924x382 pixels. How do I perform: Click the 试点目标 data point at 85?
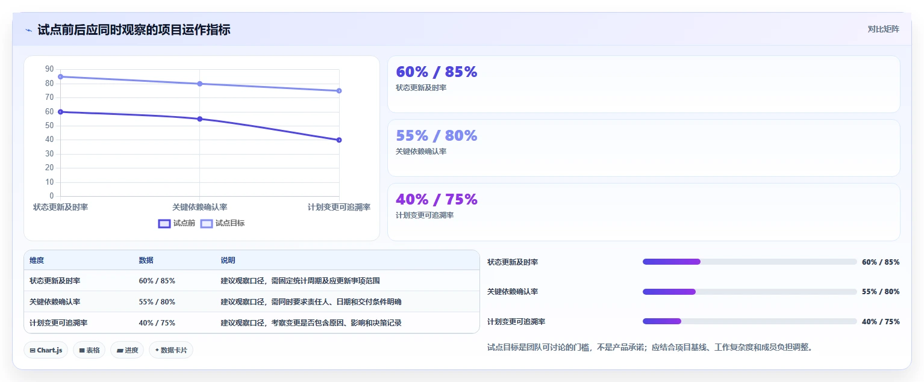pos(60,77)
